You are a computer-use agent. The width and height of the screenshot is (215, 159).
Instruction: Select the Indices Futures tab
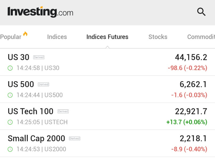point(107,37)
